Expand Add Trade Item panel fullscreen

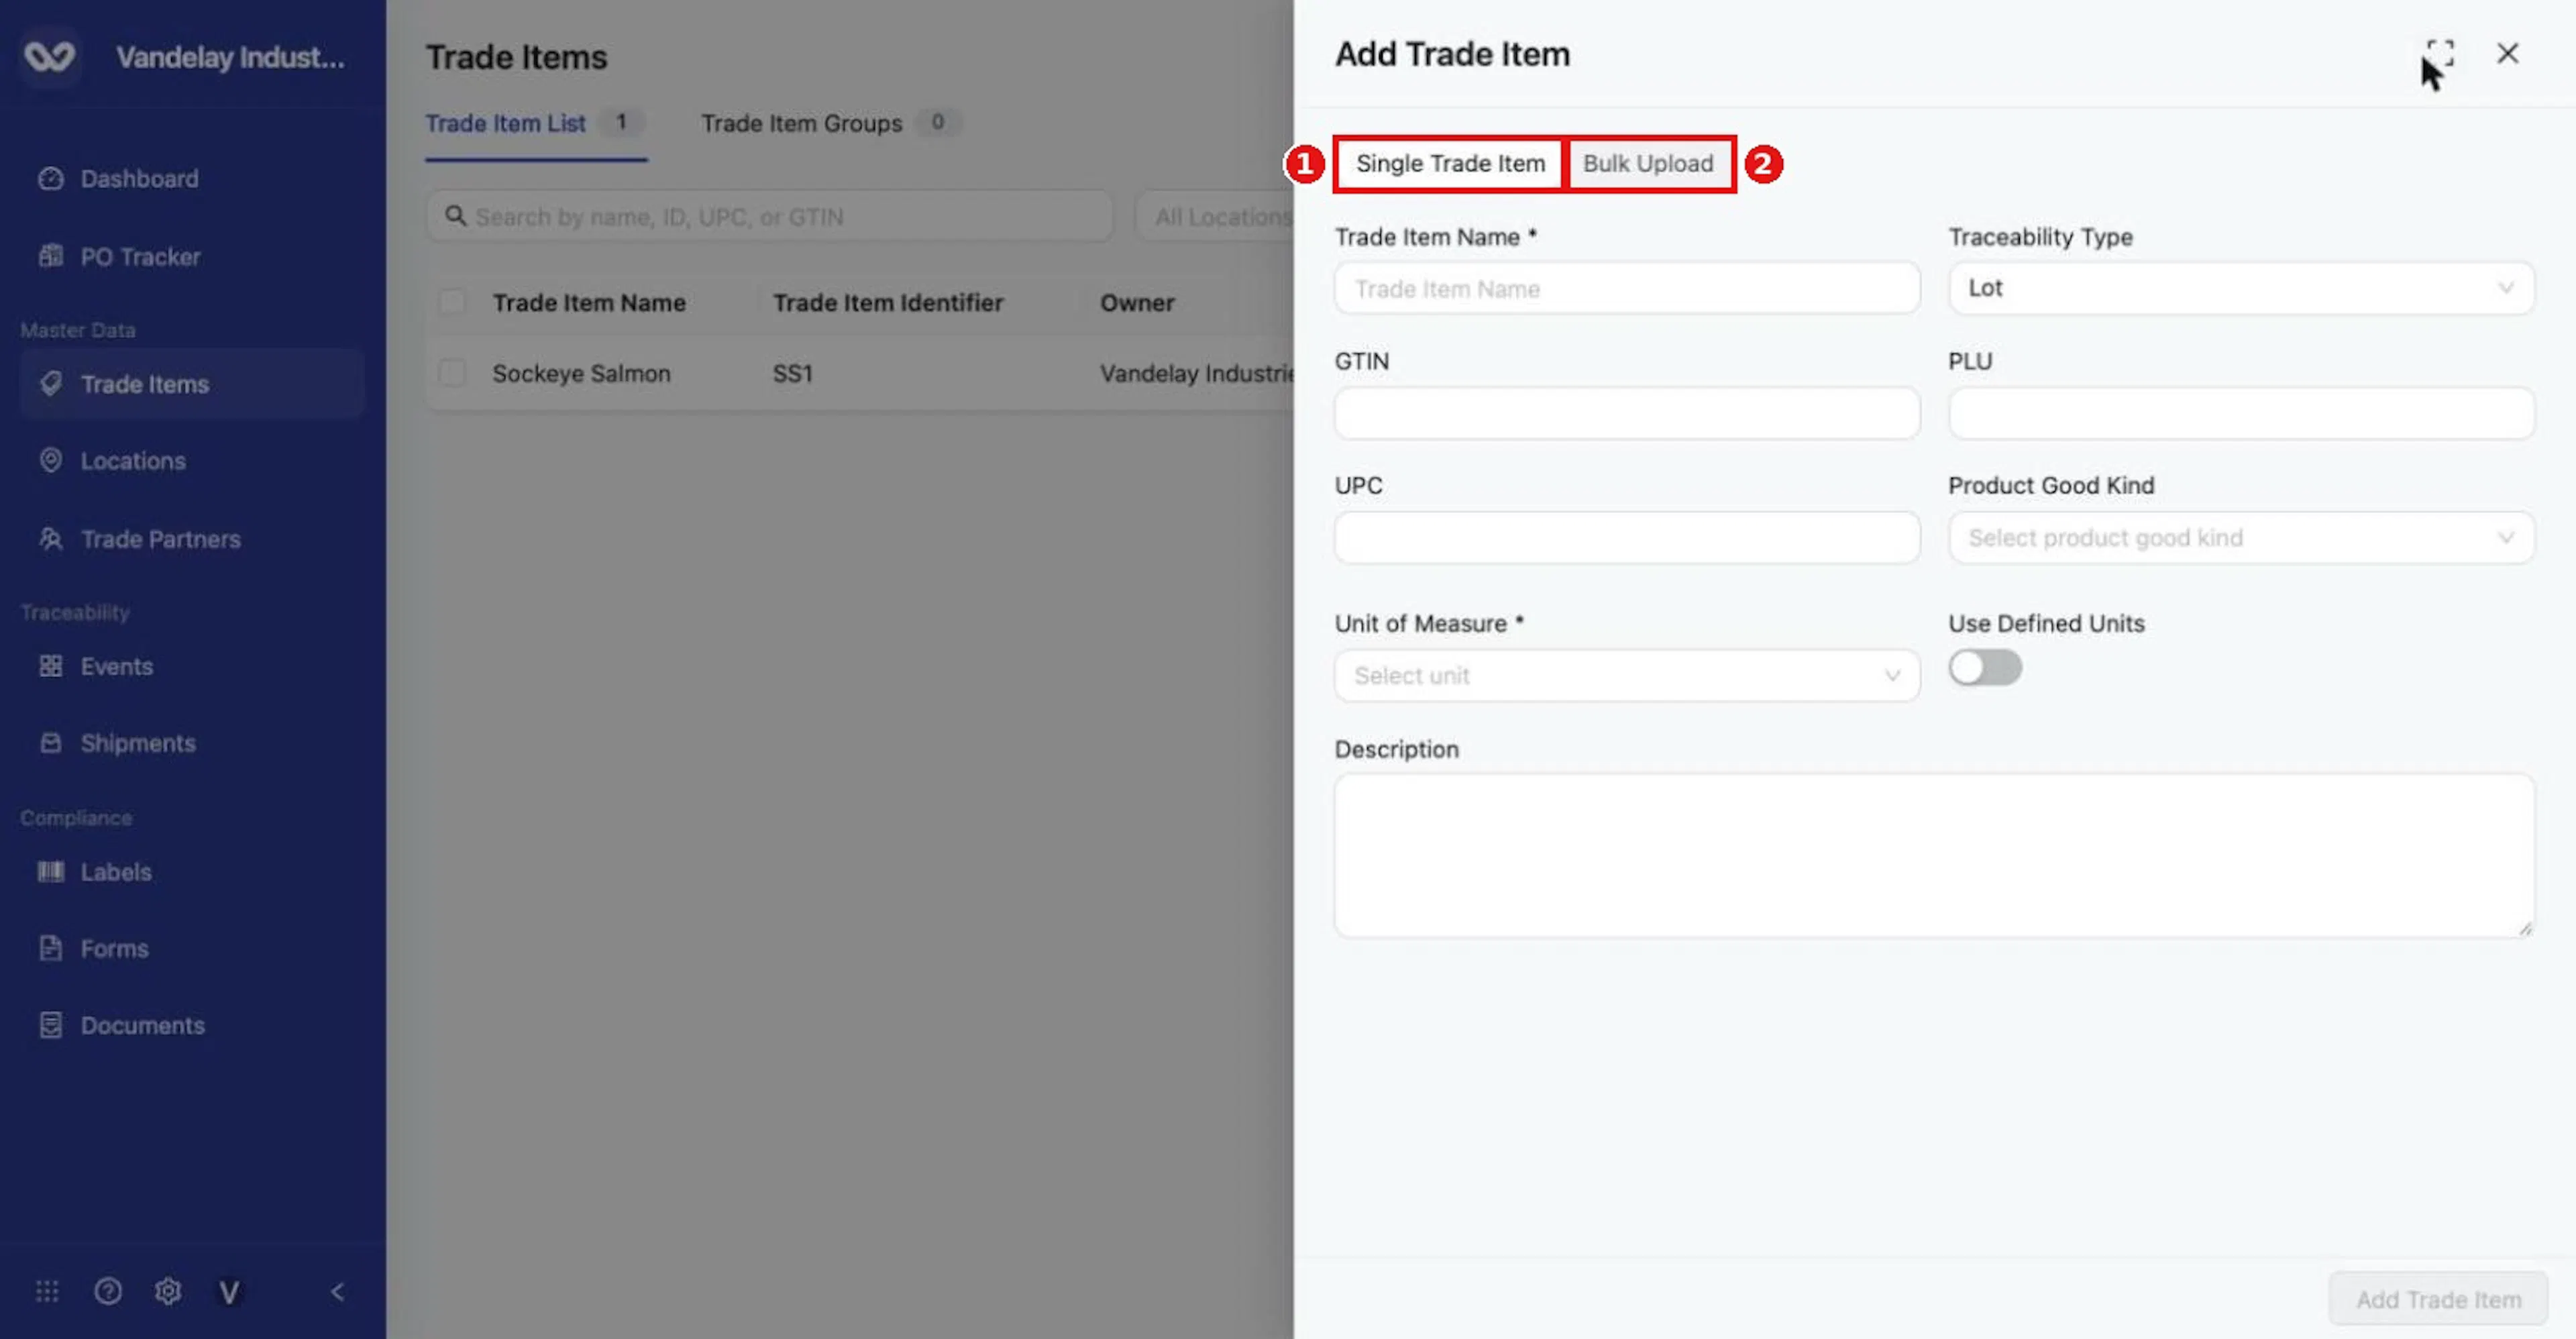coord(2440,53)
